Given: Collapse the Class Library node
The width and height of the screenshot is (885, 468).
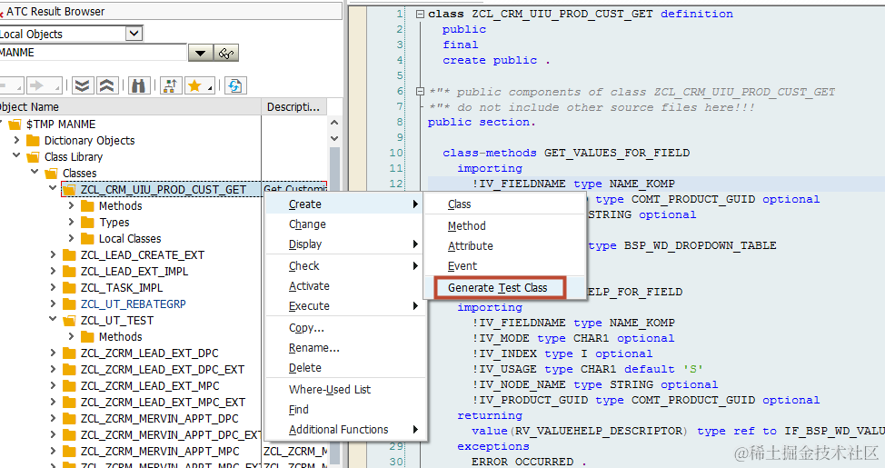Looking at the screenshot, I should (16, 156).
